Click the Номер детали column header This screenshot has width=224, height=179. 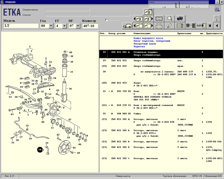[117, 33]
